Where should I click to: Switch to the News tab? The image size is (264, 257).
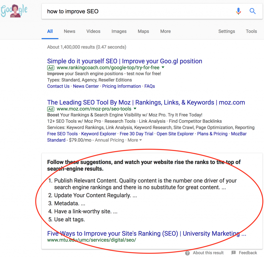click(69, 31)
